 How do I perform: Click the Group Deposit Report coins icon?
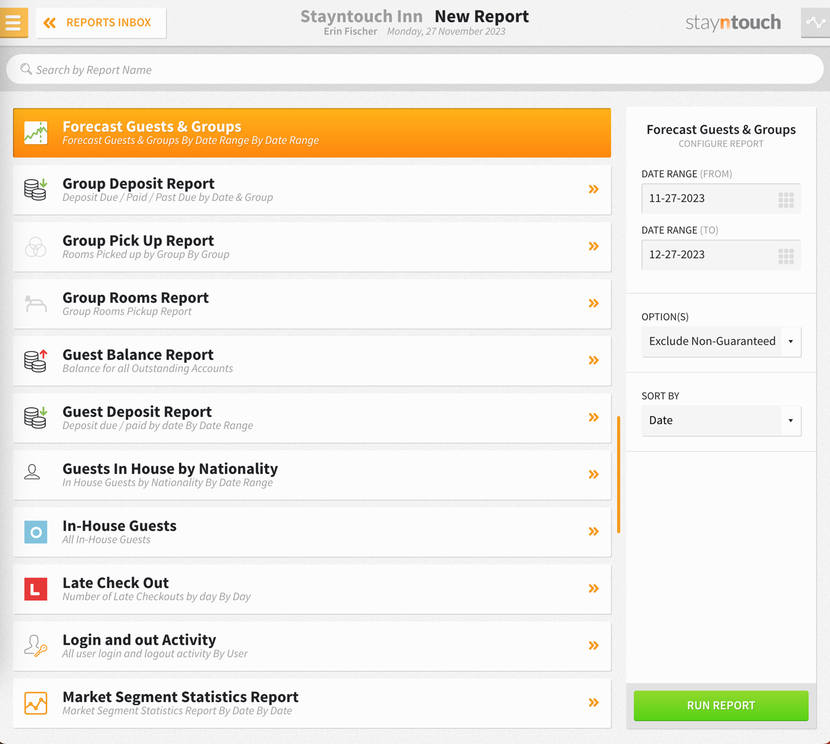tap(36, 189)
